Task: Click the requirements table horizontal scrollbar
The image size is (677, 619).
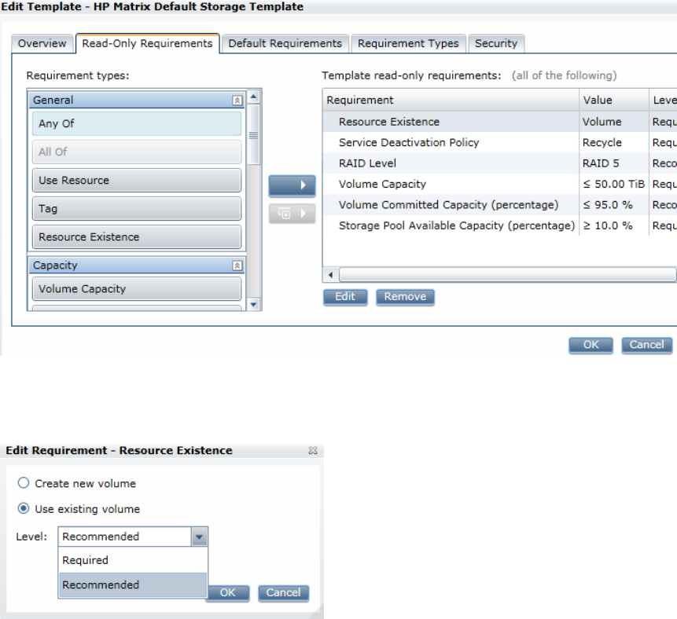Action: point(507,274)
